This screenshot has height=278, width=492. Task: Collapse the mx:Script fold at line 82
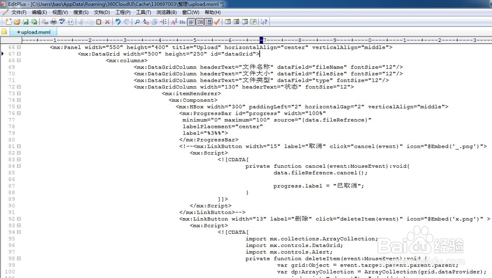point(19,153)
